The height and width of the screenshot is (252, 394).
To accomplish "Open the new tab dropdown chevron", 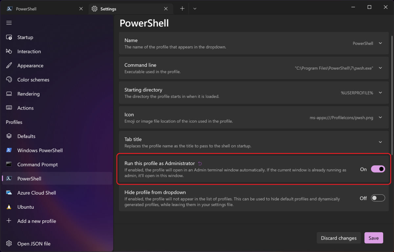I will click(x=195, y=9).
